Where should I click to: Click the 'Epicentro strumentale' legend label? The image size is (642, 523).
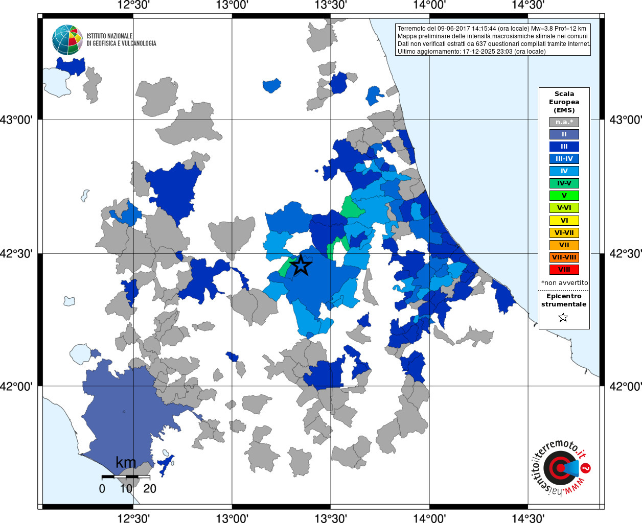[564, 300]
